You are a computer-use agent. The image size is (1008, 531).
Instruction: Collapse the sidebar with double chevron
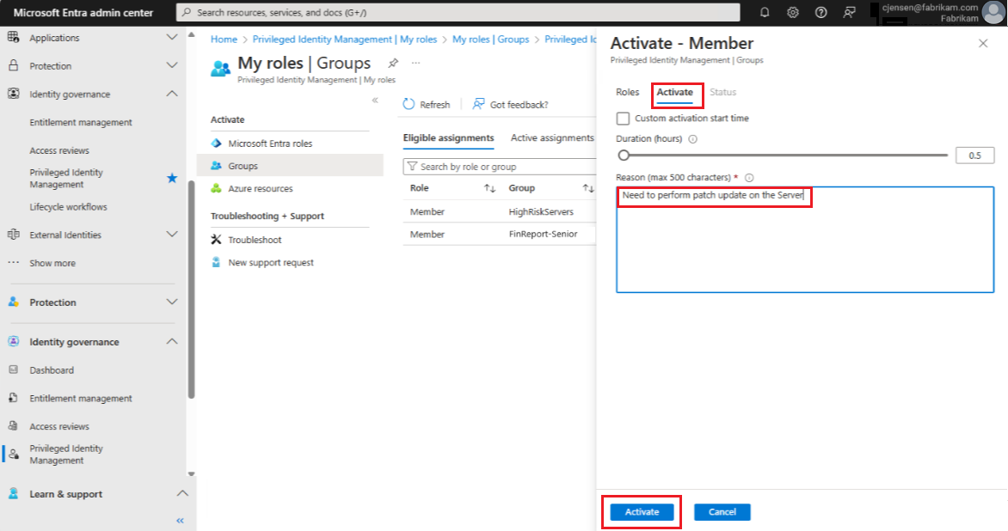(180, 520)
